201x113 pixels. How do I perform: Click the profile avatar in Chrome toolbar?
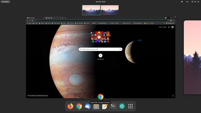pos(171,20)
